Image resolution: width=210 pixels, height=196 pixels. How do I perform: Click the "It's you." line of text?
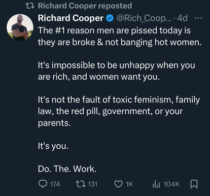(53, 146)
